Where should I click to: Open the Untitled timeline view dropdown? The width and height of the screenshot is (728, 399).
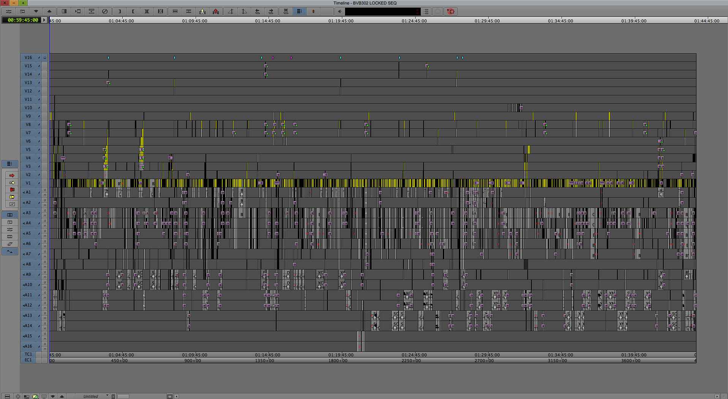click(x=107, y=396)
